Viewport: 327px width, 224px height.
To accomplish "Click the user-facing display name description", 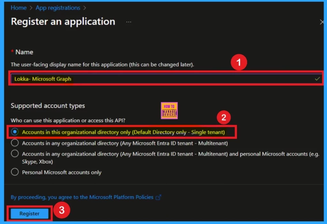I will (x=103, y=64).
